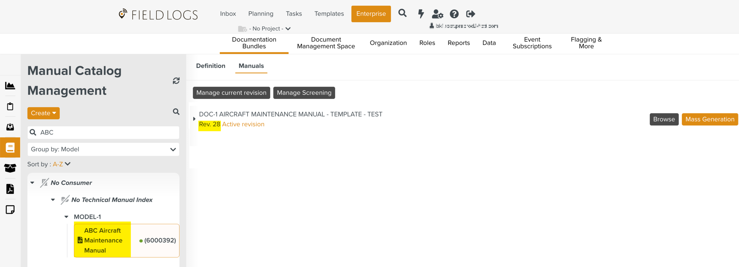Open the help question mark icon
Image resolution: width=739 pixels, height=267 pixels.
point(454,14)
